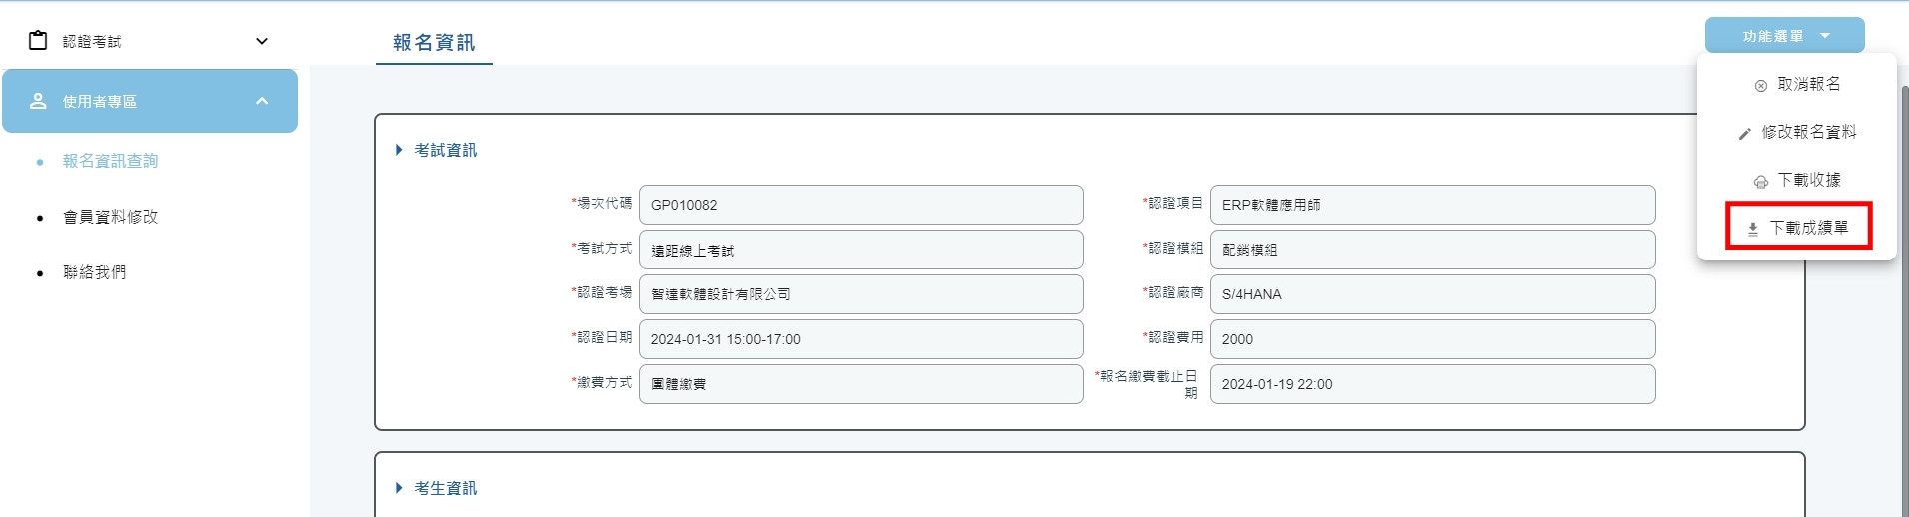Choose 修改報名資料 in the dropdown menu
The height and width of the screenshot is (517, 1909).
(1797, 132)
